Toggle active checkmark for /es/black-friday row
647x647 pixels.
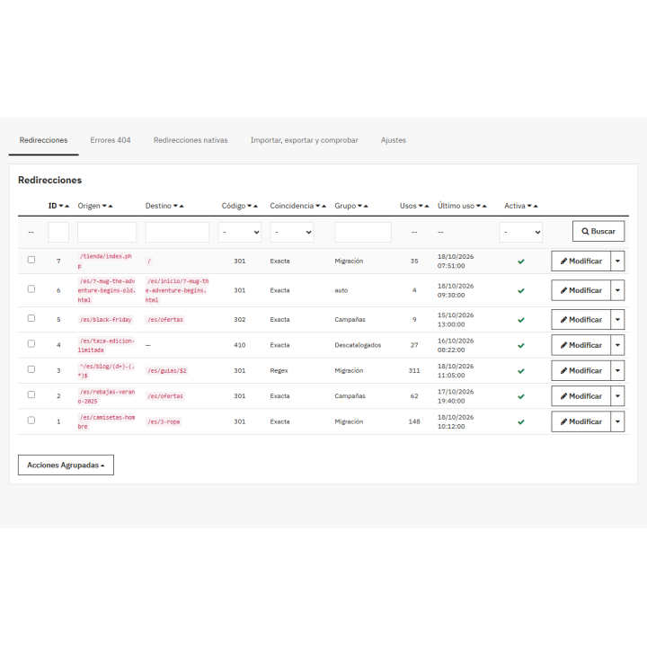[x=521, y=320]
